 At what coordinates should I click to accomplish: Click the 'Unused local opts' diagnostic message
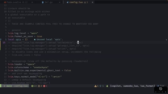tap(50, 39)
